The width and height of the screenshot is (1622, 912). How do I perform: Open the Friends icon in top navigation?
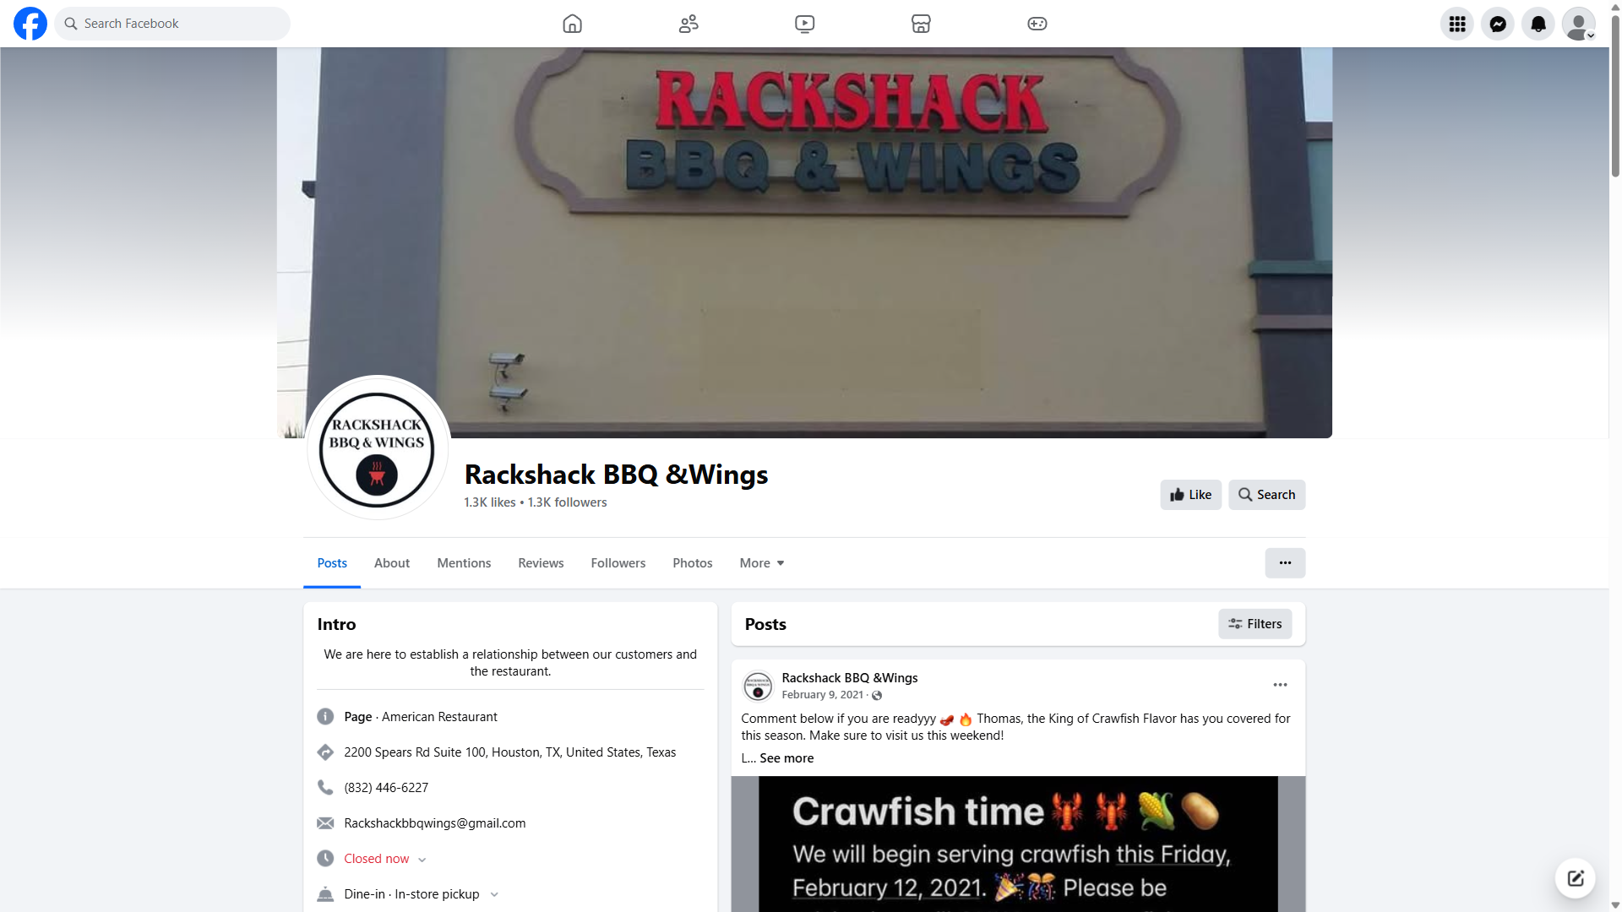[x=689, y=24]
